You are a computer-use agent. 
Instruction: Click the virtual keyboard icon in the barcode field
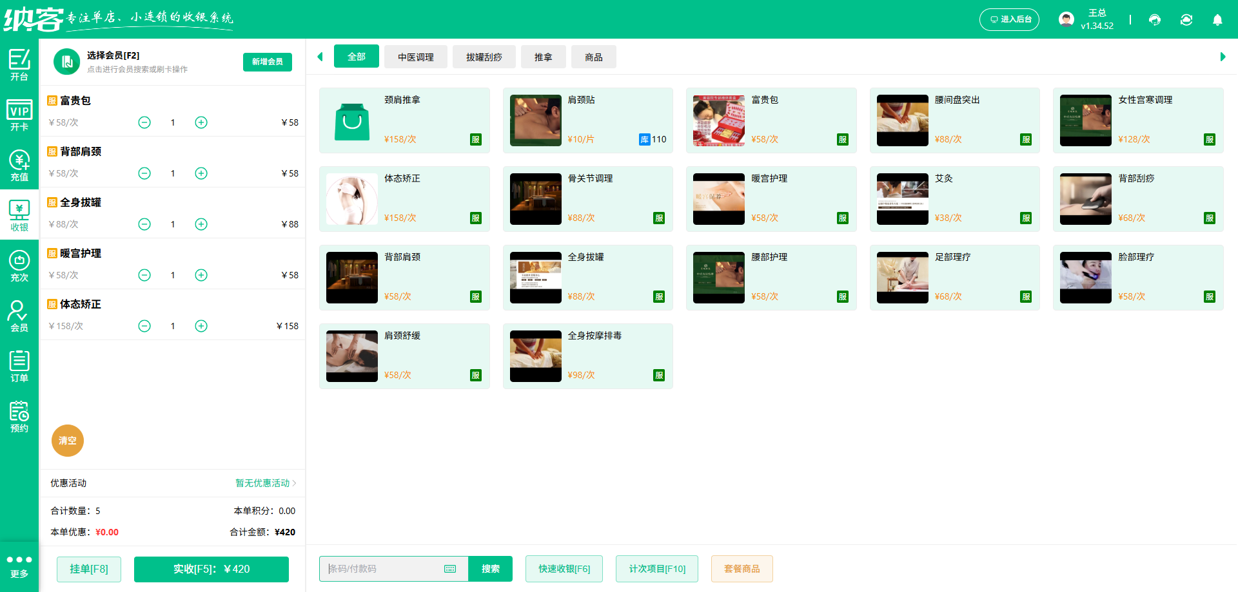(450, 569)
